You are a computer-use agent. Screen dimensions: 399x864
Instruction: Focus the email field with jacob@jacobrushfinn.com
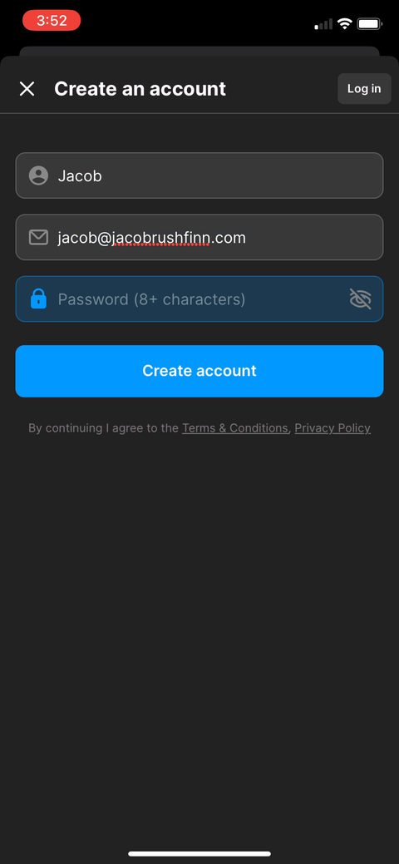point(199,237)
